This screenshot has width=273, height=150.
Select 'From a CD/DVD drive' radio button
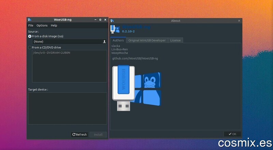(30, 47)
